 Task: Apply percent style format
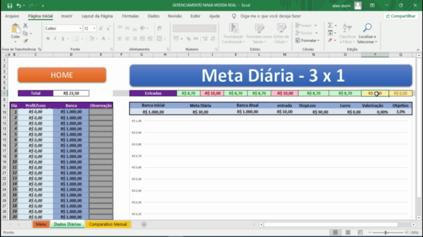188,39
